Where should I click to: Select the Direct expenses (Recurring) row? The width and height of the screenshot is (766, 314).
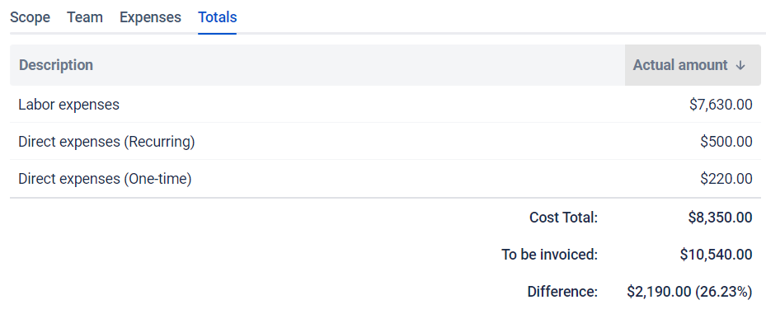pyautogui.click(x=385, y=142)
